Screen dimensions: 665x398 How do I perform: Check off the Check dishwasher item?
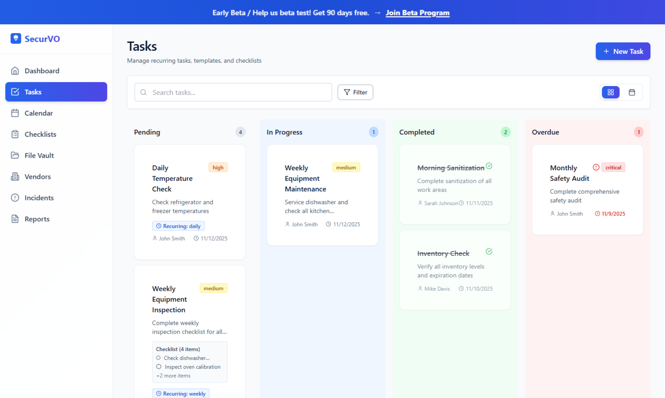point(158,358)
